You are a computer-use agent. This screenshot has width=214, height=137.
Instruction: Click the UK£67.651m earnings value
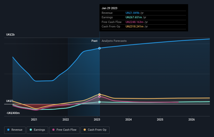[134, 17]
